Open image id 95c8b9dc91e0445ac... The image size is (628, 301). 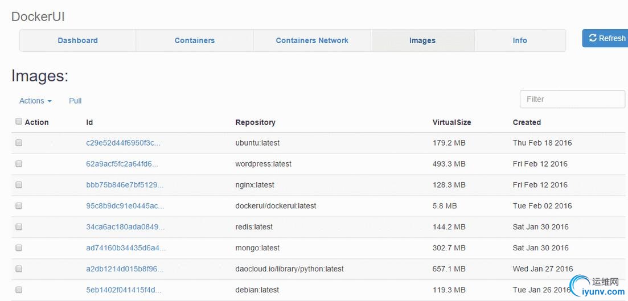(125, 206)
